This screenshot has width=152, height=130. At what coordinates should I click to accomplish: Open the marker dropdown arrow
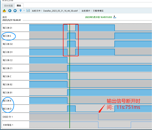click(24, 11)
